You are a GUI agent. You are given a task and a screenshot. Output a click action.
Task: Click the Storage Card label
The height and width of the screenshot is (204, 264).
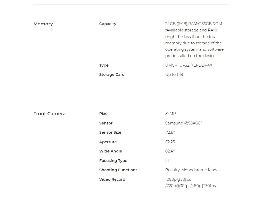point(112,75)
